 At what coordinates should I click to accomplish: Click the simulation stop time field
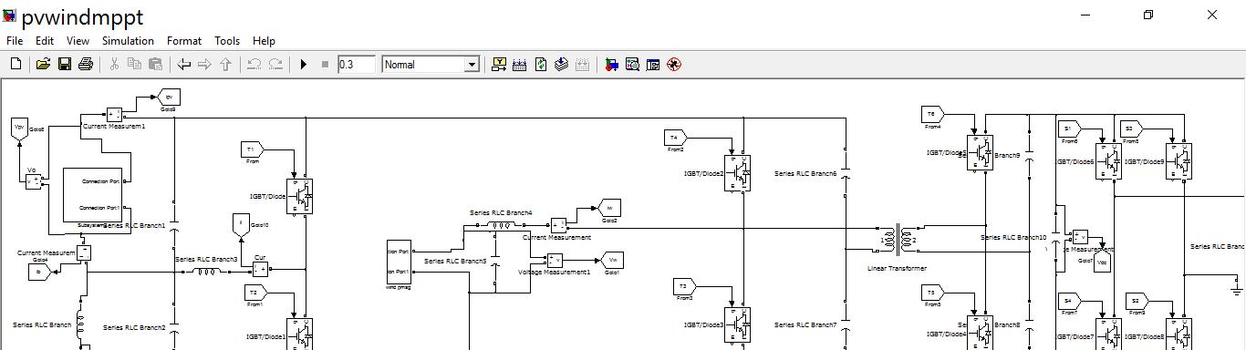356,65
